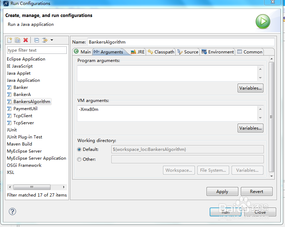Select Other working directory radio button
This screenshot has height=227, width=285.
79,159
